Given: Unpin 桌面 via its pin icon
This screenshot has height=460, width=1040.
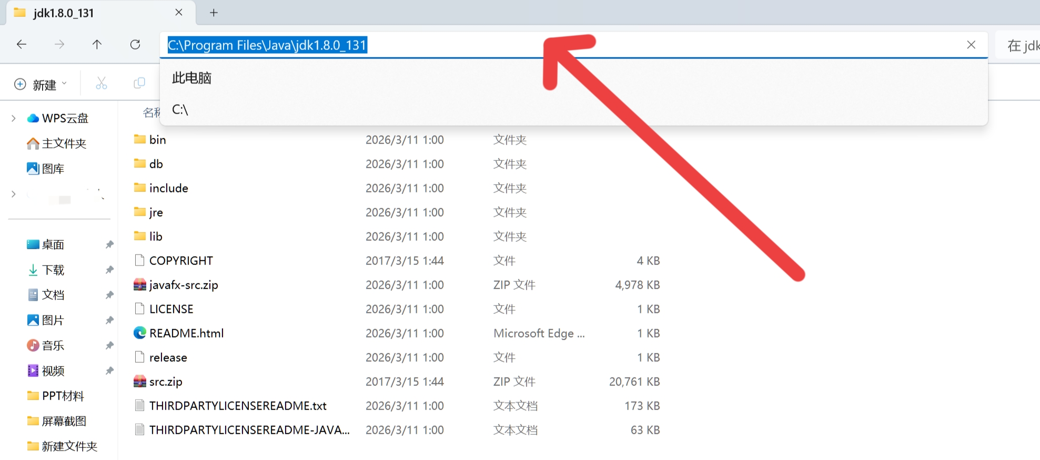Looking at the screenshot, I should tap(109, 244).
